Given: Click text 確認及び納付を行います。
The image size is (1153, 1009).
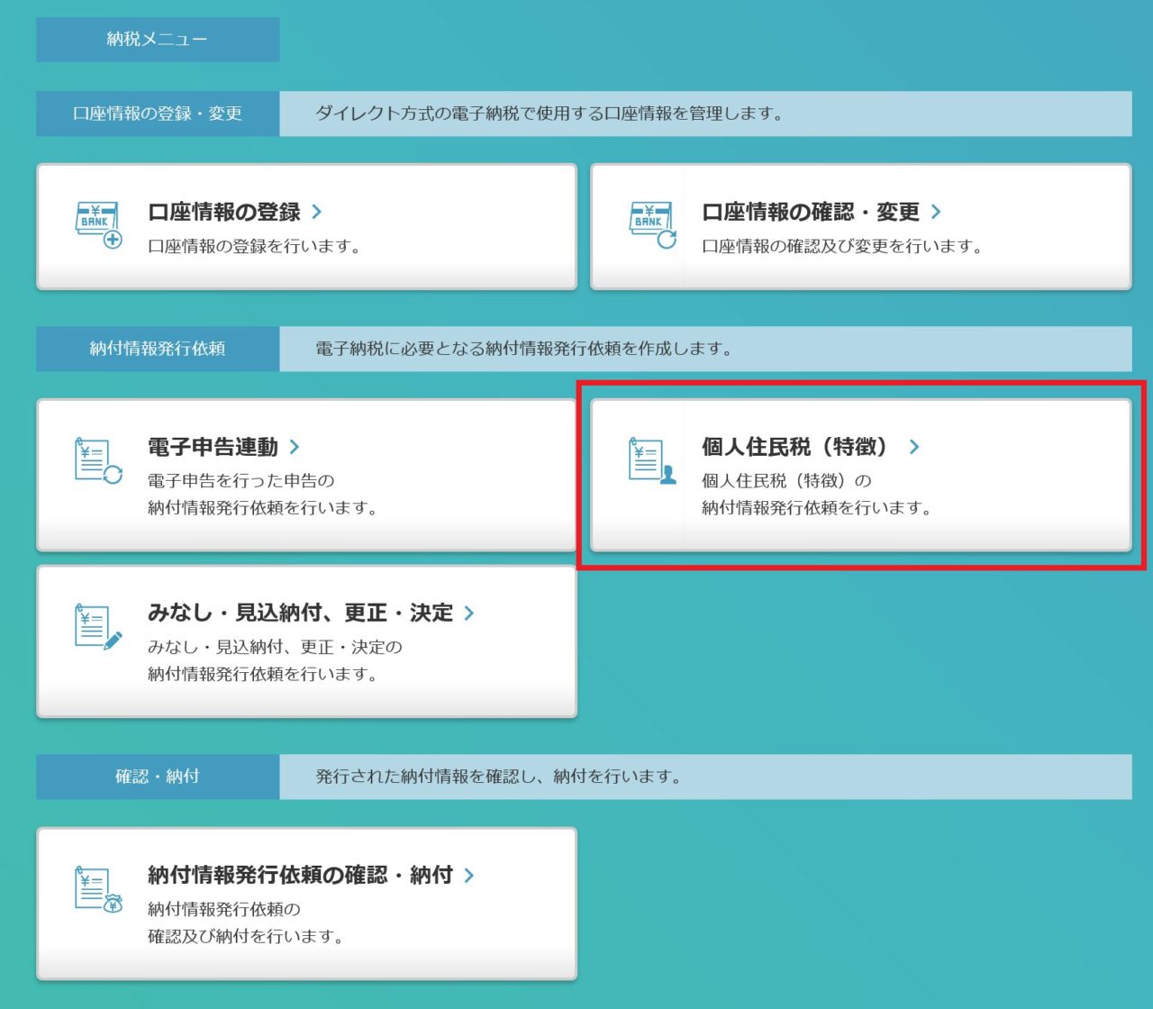Looking at the screenshot, I should (247, 936).
